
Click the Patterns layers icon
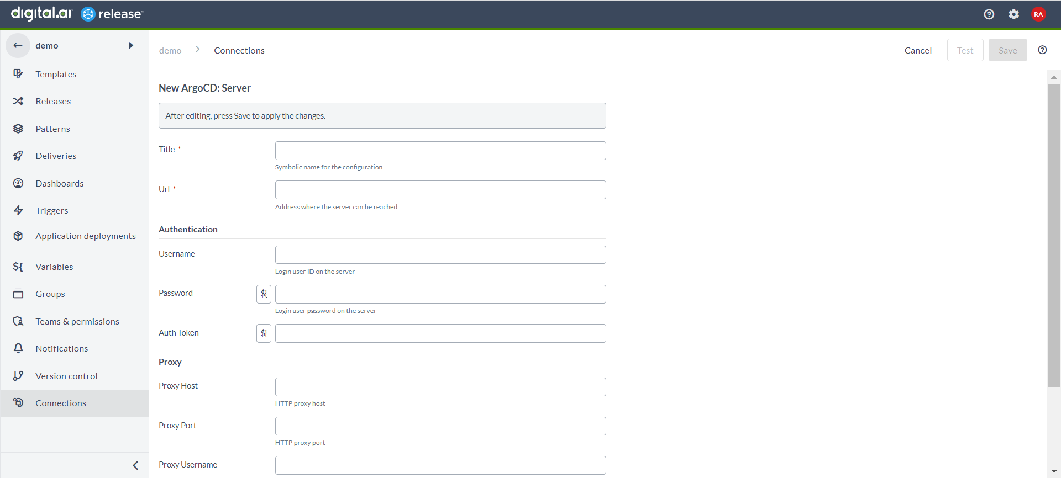tap(18, 129)
